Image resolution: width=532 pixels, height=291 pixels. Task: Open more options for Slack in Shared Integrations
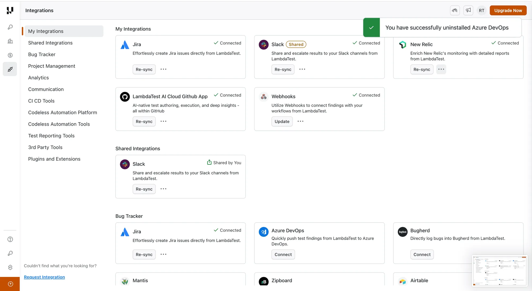[163, 189]
